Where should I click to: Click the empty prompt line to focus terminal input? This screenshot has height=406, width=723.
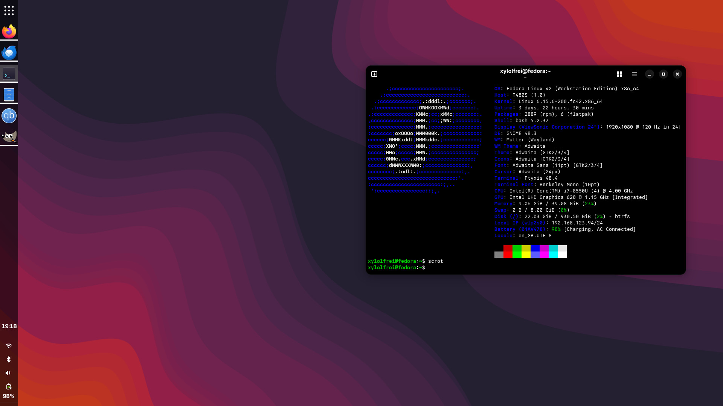point(397,268)
